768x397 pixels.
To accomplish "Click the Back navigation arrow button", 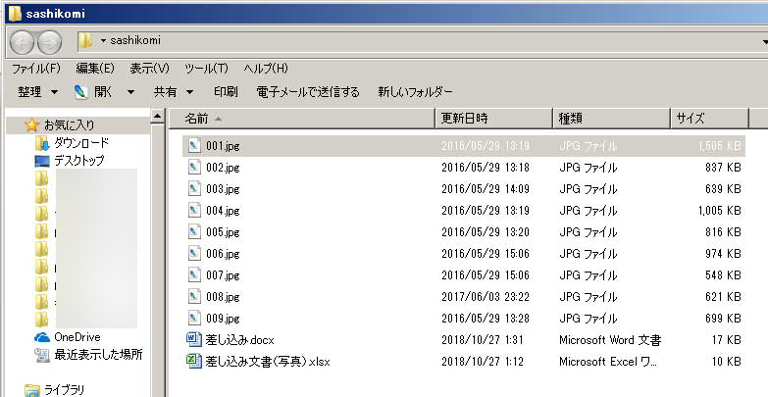I will click(x=23, y=41).
